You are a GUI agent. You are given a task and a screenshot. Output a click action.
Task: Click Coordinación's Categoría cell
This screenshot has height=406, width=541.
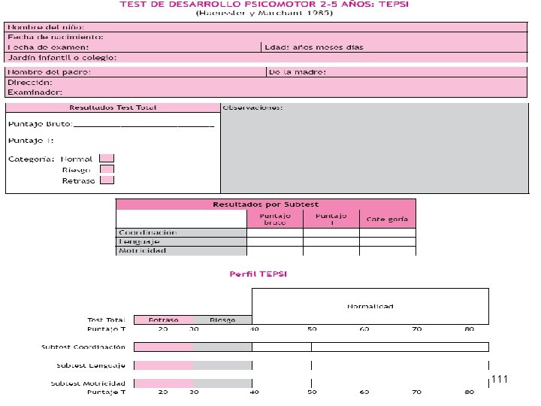388,232
